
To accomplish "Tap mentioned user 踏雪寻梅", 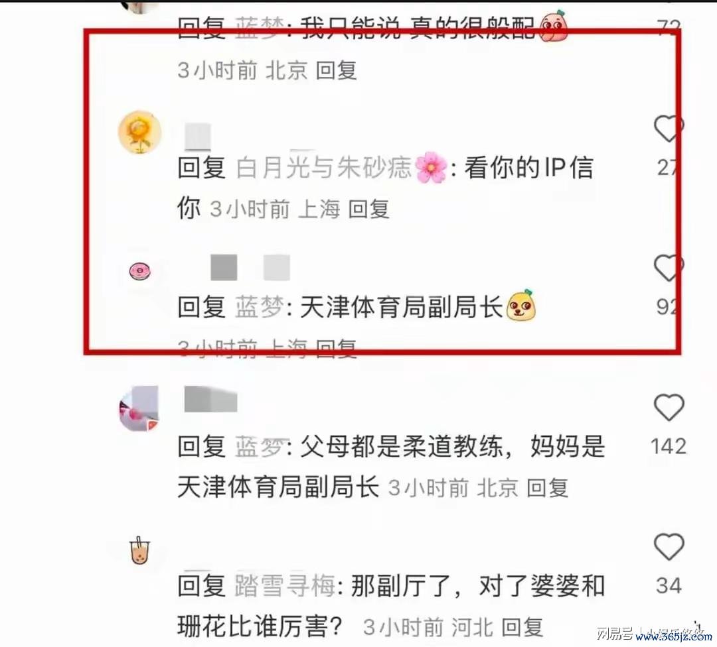I will click(x=285, y=585).
